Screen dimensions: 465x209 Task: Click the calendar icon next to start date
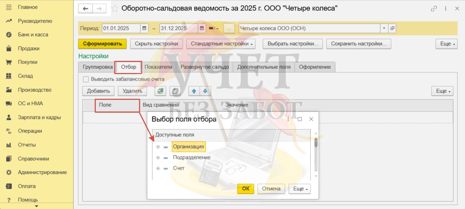tap(145, 29)
